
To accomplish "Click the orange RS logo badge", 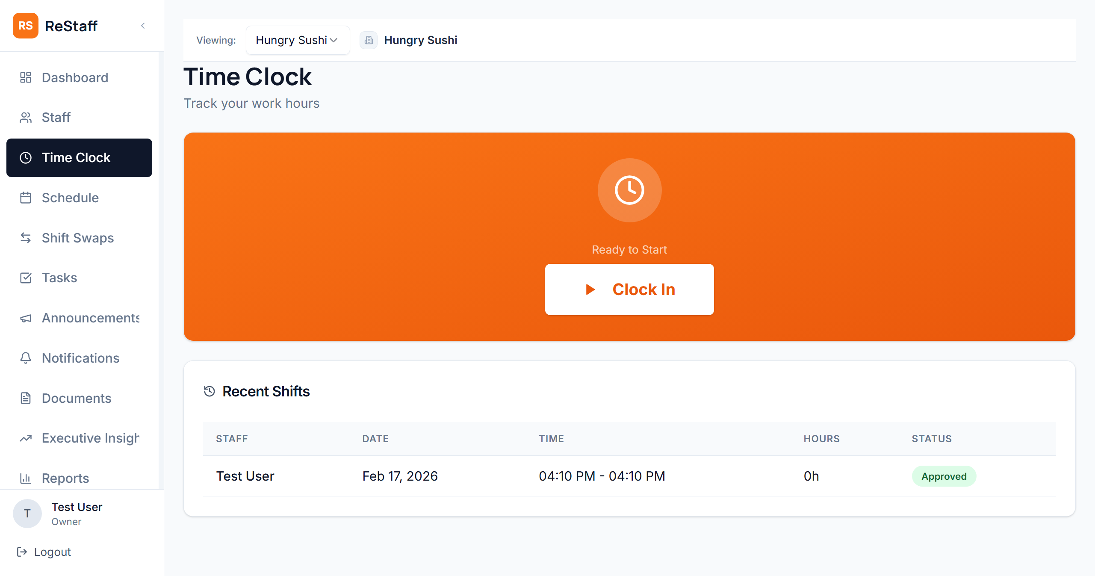I will pyautogui.click(x=26, y=26).
